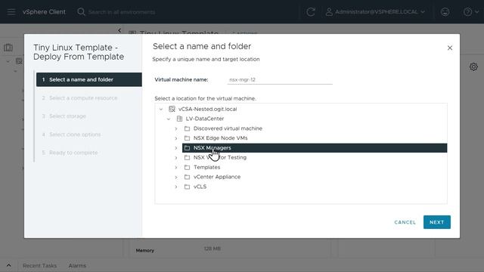
Task: Collapse the LV-DataCenter tree node
Action: 169,119
